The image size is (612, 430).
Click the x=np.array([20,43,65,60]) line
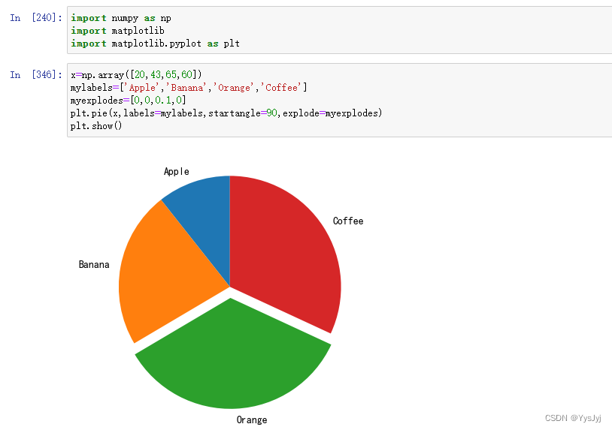coord(136,75)
